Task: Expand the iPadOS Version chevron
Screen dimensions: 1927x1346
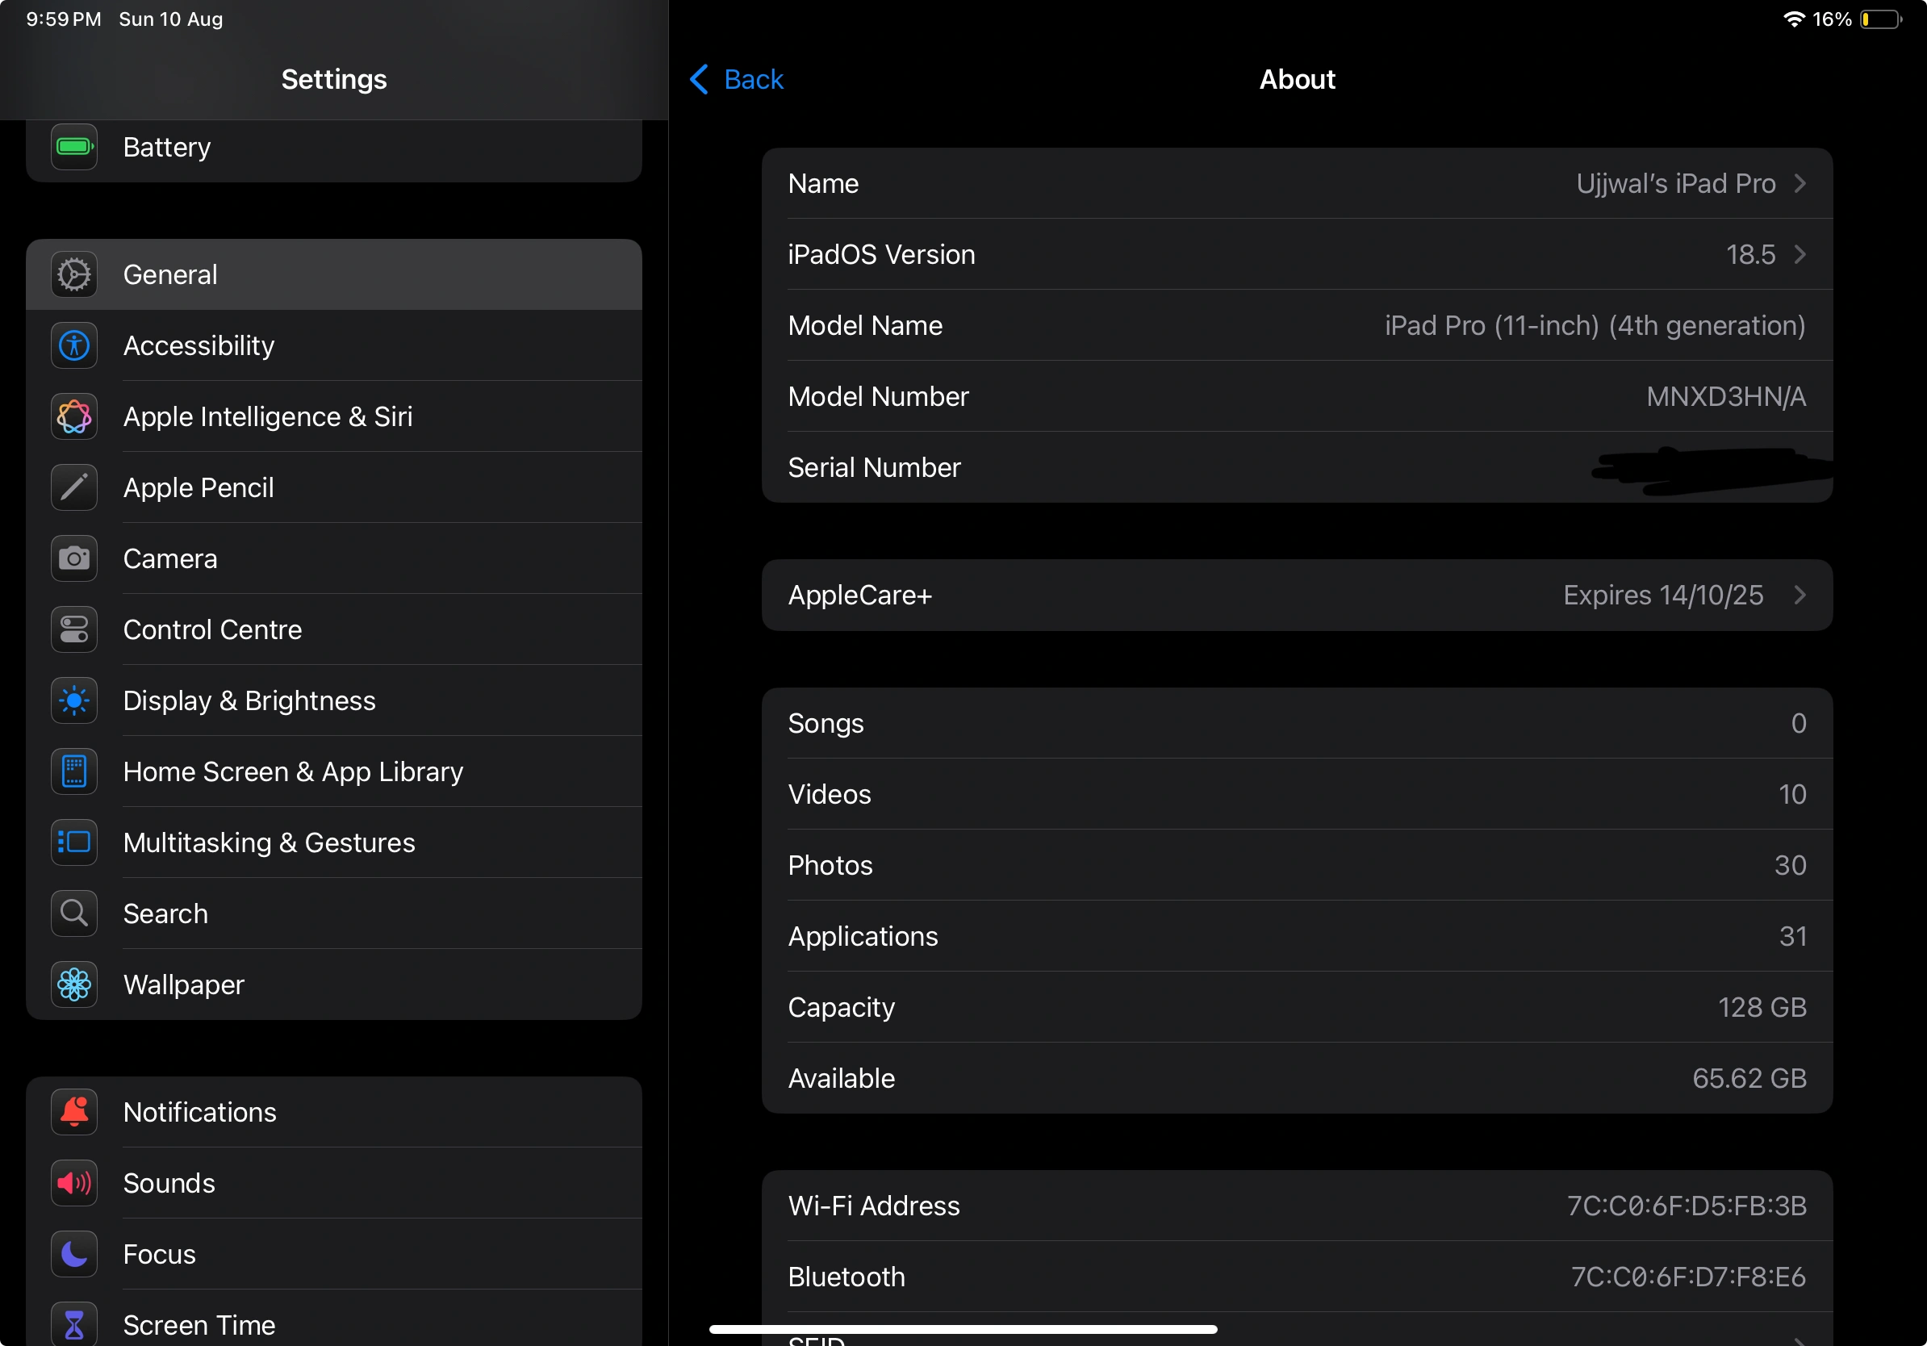Action: [x=1800, y=254]
